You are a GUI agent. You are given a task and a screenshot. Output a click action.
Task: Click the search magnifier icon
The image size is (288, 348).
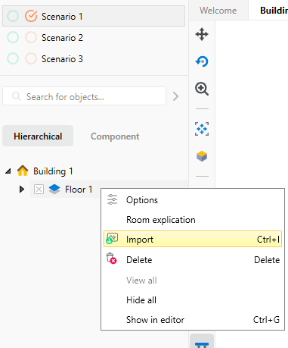17,96
